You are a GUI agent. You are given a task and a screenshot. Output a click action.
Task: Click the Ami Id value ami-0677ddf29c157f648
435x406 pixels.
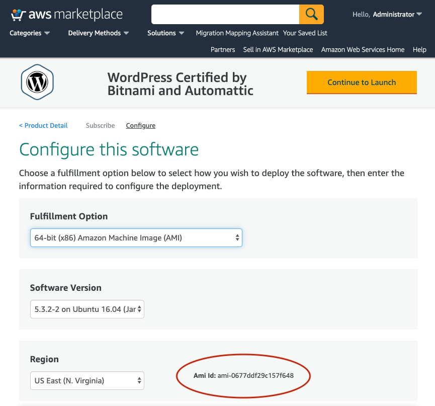[x=255, y=375]
